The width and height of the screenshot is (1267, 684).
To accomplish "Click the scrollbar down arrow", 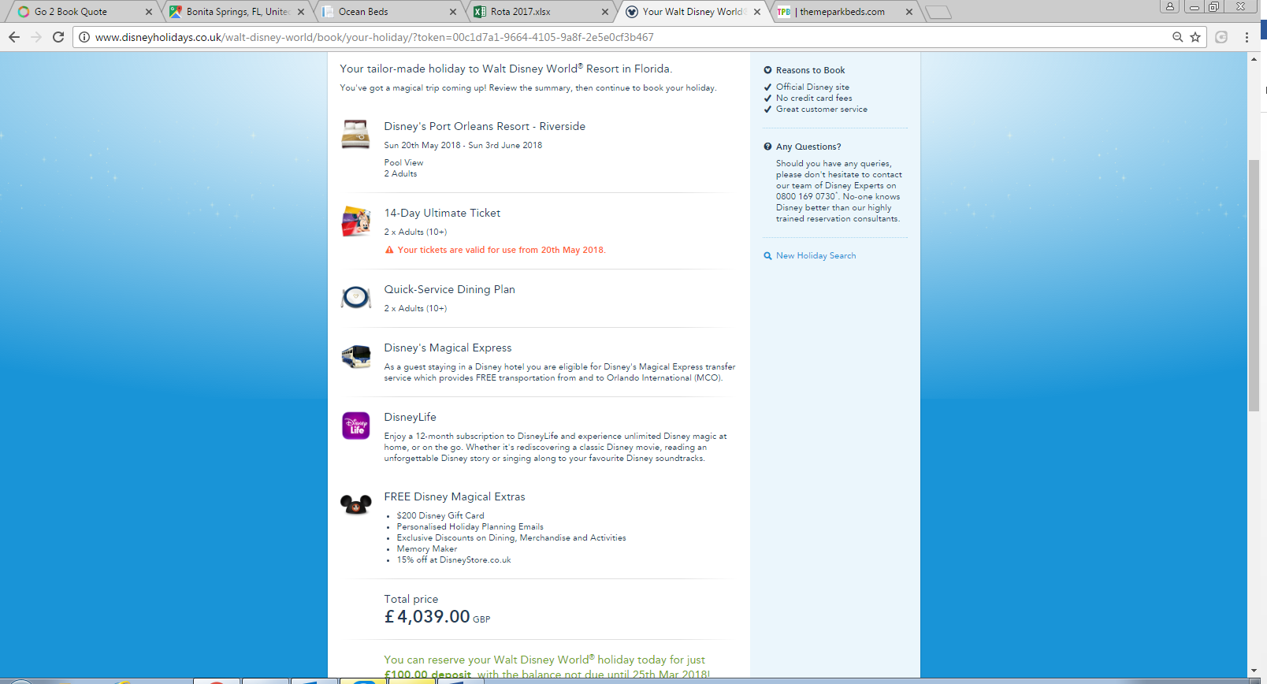I will pyautogui.click(x=1254, y=671).
